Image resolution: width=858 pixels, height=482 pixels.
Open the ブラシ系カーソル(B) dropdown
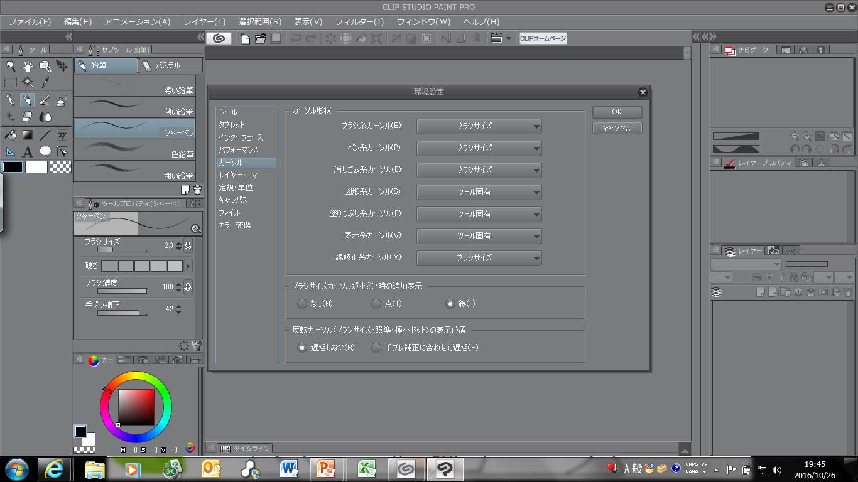tap(479, 126)
